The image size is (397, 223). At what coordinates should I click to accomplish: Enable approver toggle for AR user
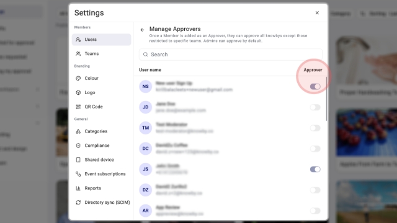315,211
